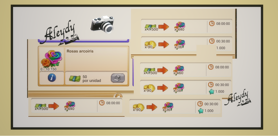
Task: Click the clock icon in the x460 row
Action: (211, 67)
